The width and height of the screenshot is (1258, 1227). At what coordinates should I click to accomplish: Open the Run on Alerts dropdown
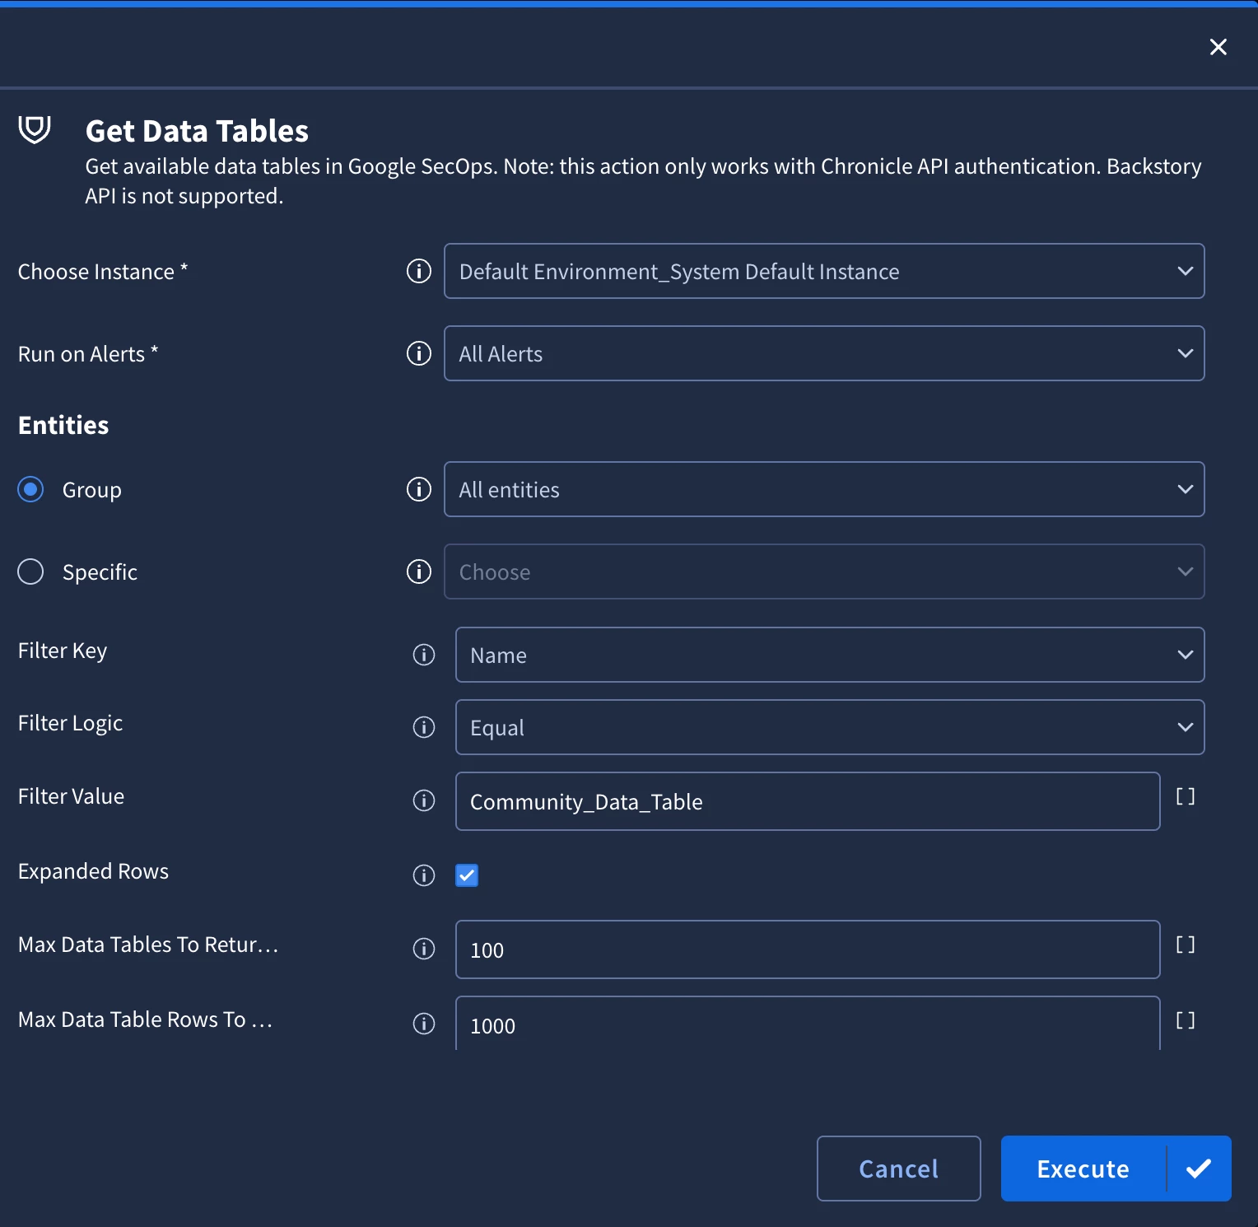(x=824, y=353)
